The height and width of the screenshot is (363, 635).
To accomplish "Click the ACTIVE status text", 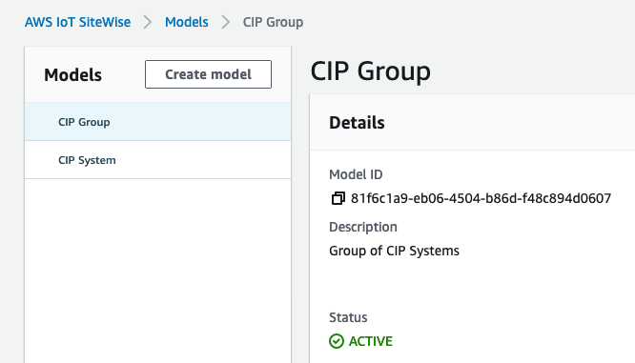I will tap(371, 341).
